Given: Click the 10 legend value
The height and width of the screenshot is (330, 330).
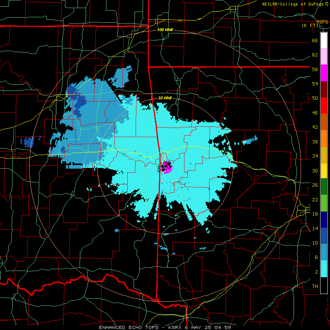Looking at the screenshot, I should coord(315,243).
